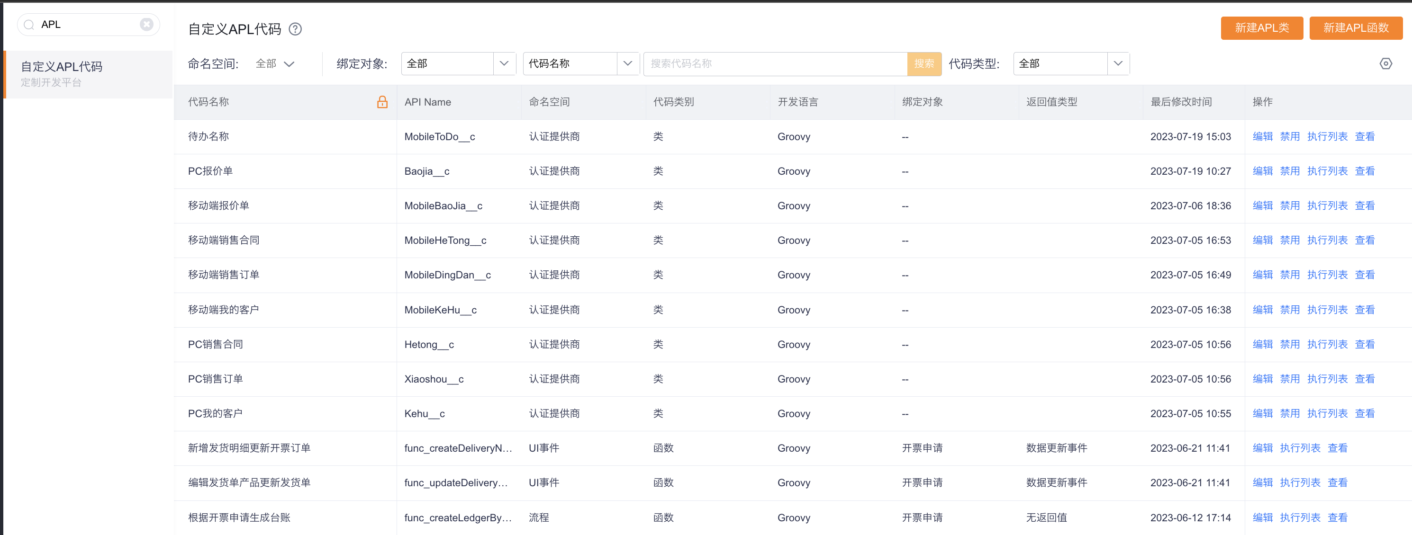The width and height of the screenshot is (1412, 535).
Task: Click 新建APL函数 button
Action: tap(1356, 28)
